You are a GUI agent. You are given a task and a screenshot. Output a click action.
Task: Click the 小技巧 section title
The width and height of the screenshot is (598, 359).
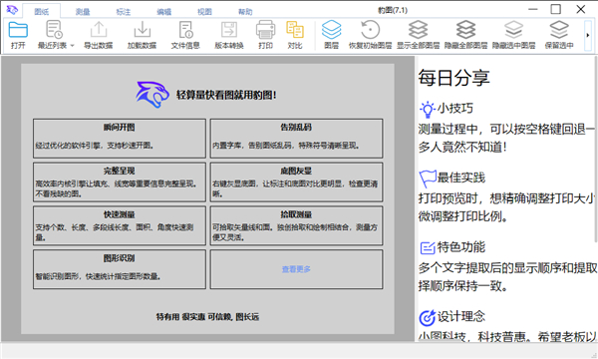coord(455,109)
